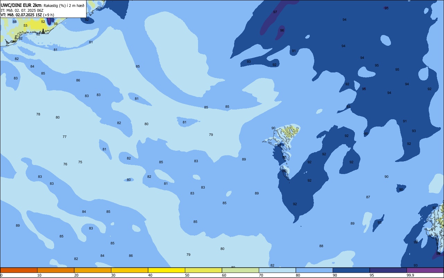Click the dark orange 0–10 legend swatch
Screen dimensions: 444x278
(x=19, y=270)
